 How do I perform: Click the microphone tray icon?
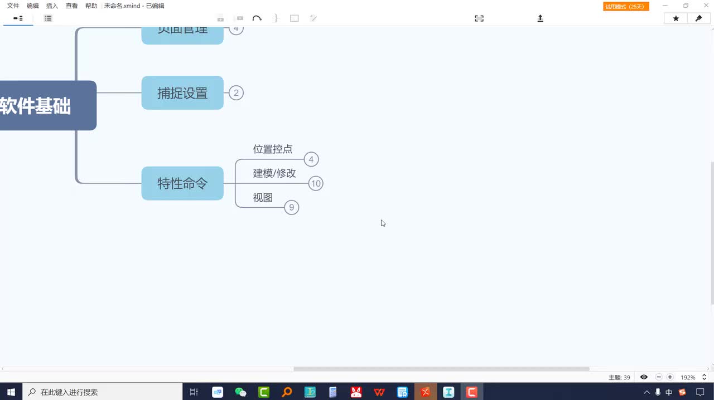[658, 392]
